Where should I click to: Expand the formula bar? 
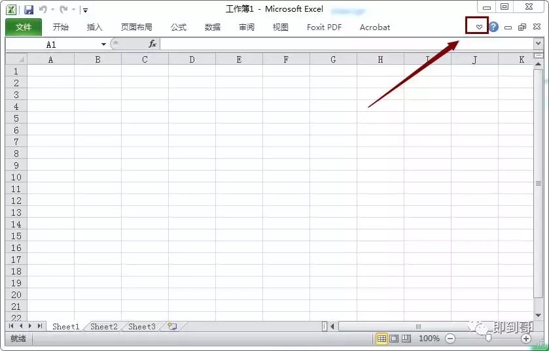[x=538, y=44]
